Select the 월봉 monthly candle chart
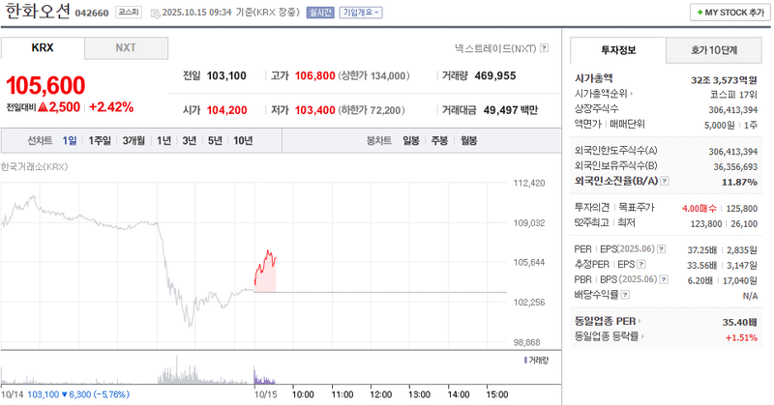The image size is (774, 405). tap(468, 140)
